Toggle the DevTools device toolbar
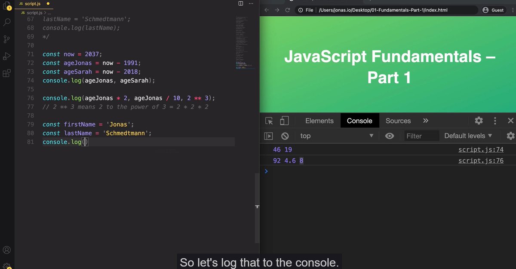Viewport: 516px width, 269px height. (x=284, y=121)
